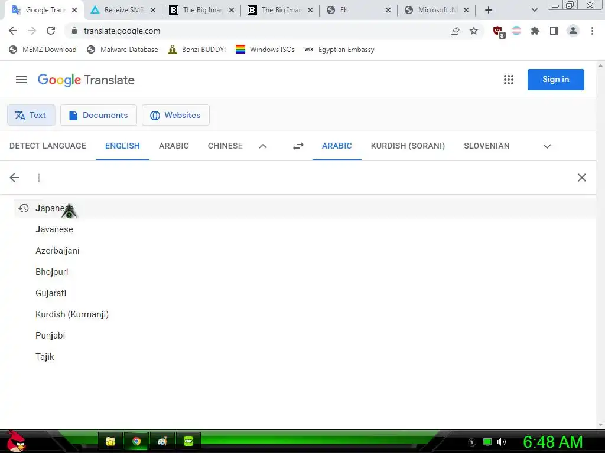Open the tab search dropdown arrow
Image resolution: width=605 pixels, height=453 pixels.
(534, 10)
